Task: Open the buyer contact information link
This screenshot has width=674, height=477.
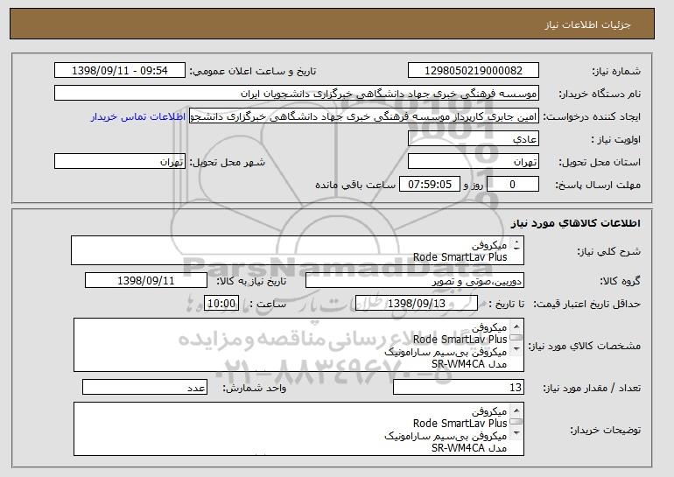Action: [x=138, y=116]
